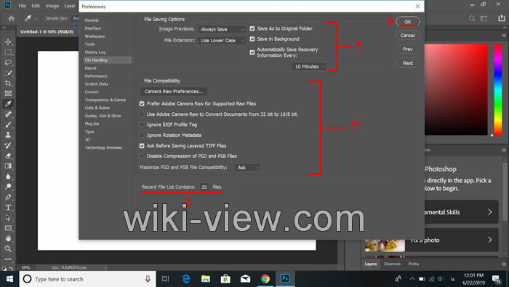Select the Rectangle shape tool
This screenshot has height=287, width=509.
(x=8, y=228)
